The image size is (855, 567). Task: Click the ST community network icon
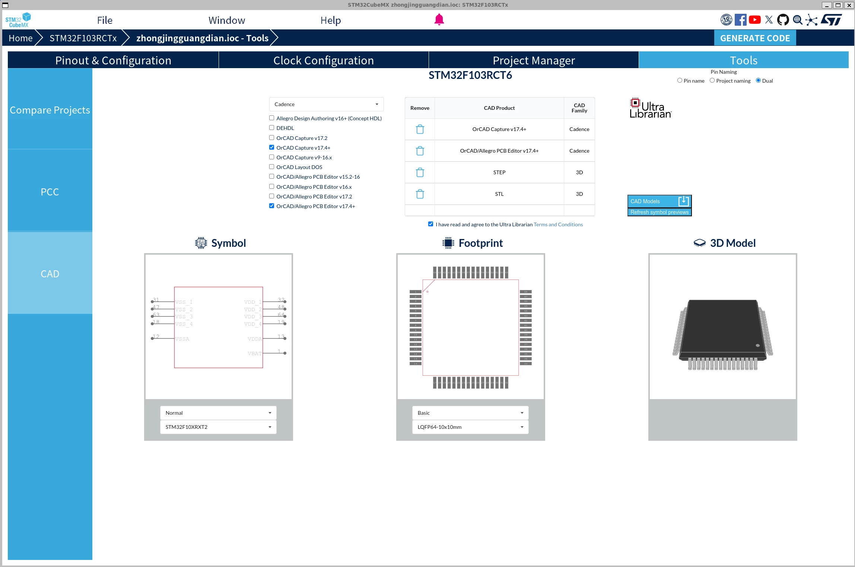[811, 20]
